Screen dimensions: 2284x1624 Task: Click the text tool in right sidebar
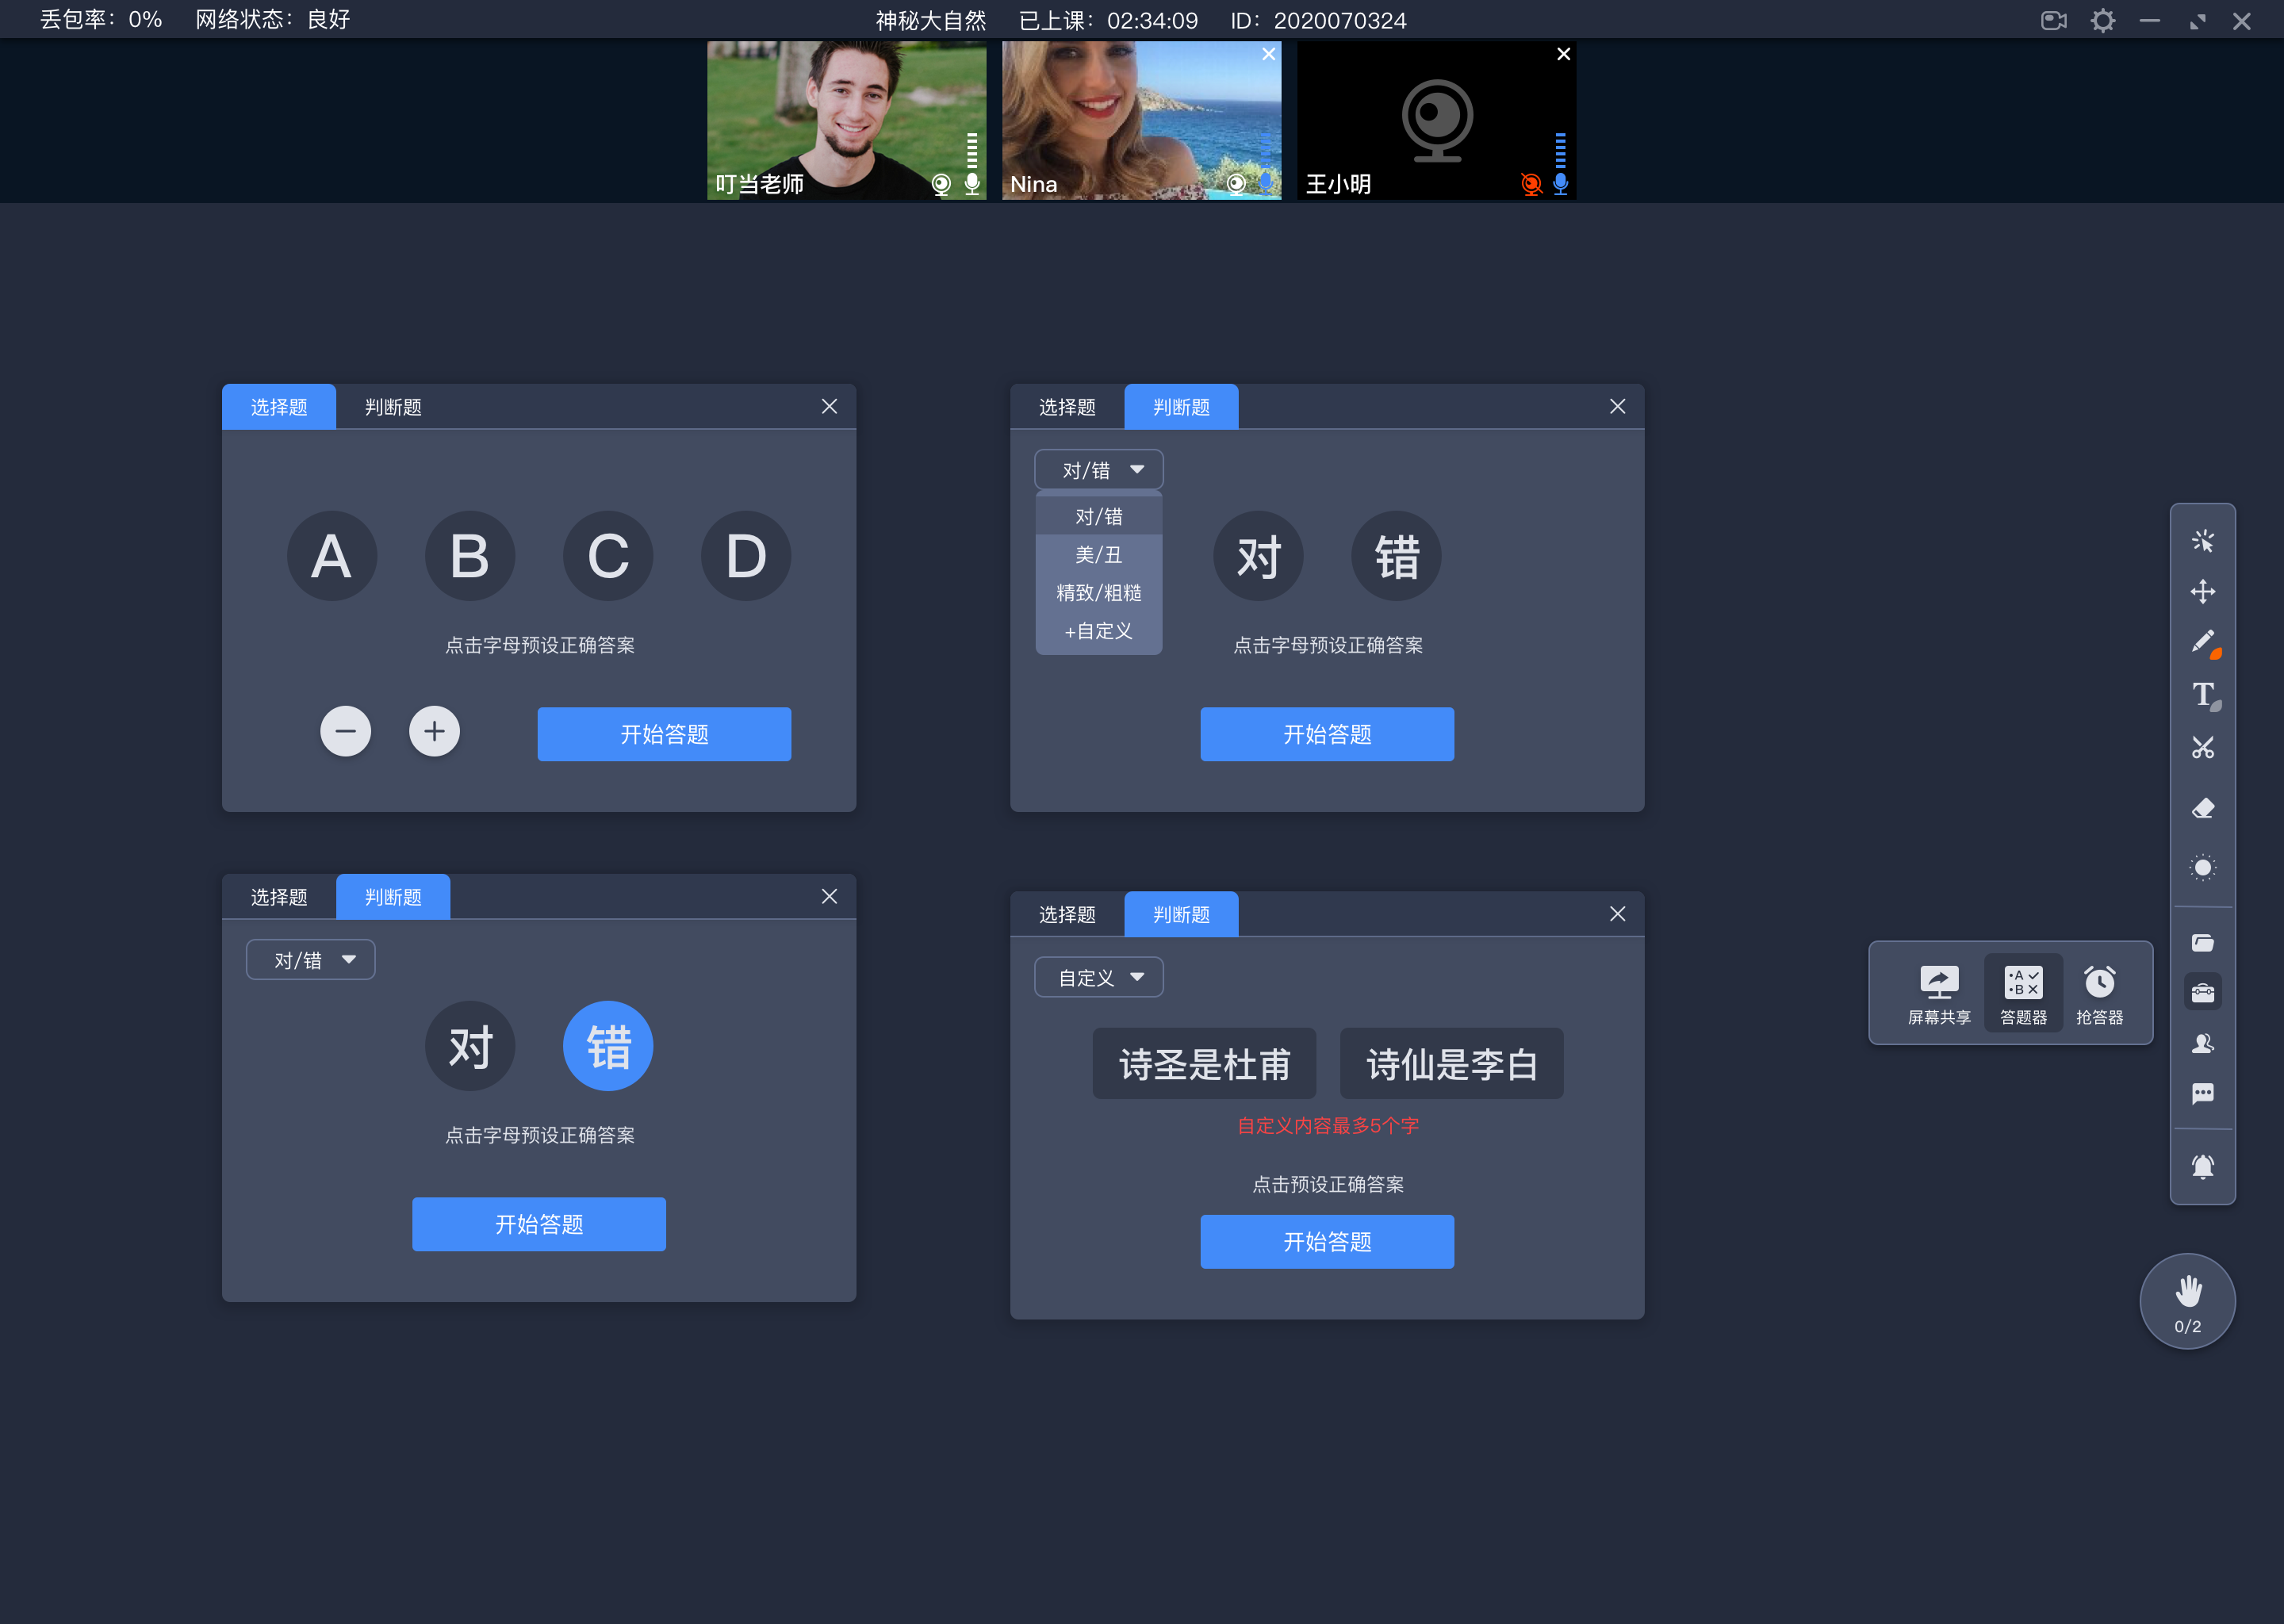tap(2202, 694)
